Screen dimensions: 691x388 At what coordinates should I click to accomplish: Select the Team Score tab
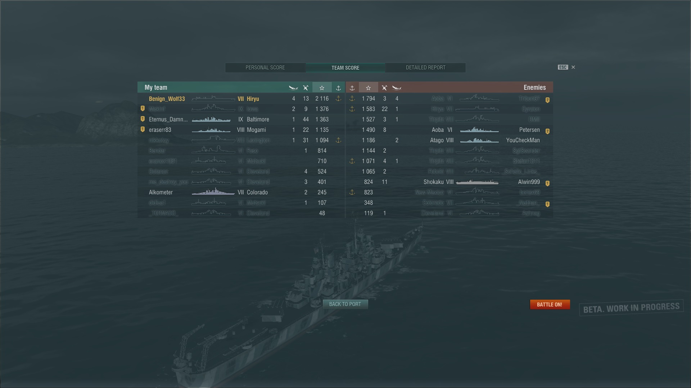click(x=345, y=68)
